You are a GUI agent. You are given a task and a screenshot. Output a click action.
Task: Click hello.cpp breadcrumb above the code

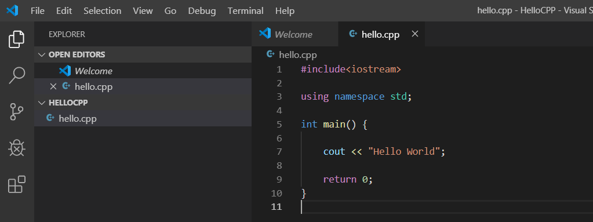pos(297,55)
